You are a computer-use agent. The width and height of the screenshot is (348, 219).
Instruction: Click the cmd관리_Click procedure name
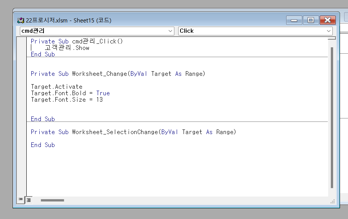pos(97,41)
